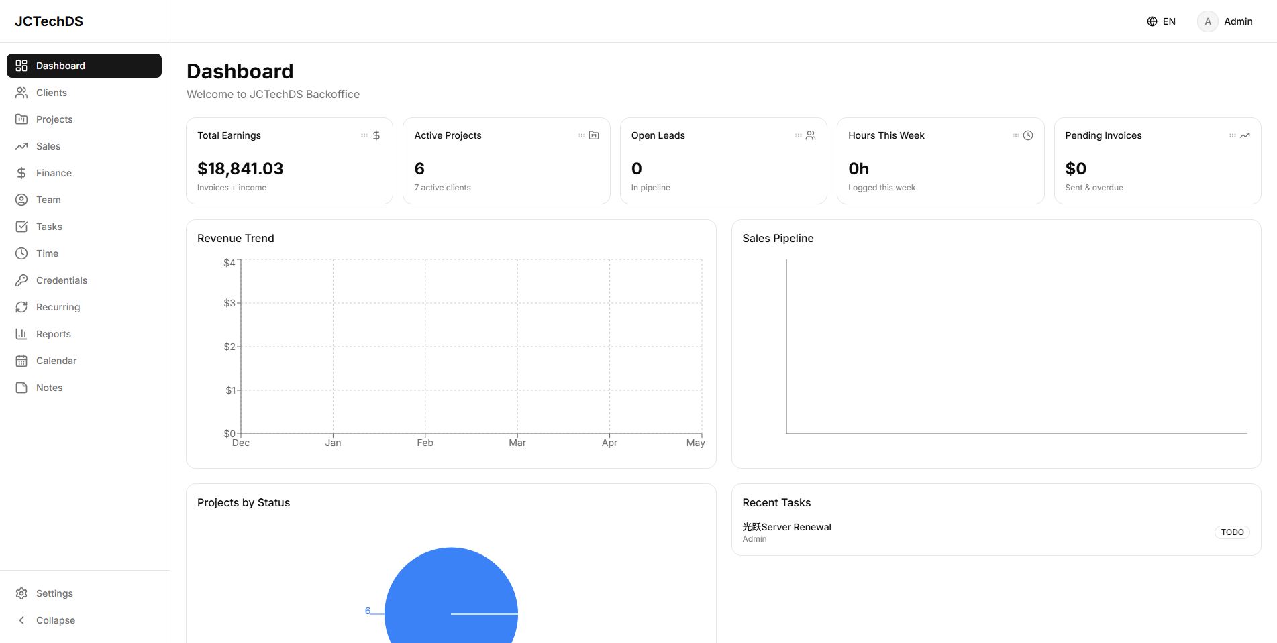The image size is (1277, 643).
Task: Go to the Time tracking page
Action: [84, 253]
